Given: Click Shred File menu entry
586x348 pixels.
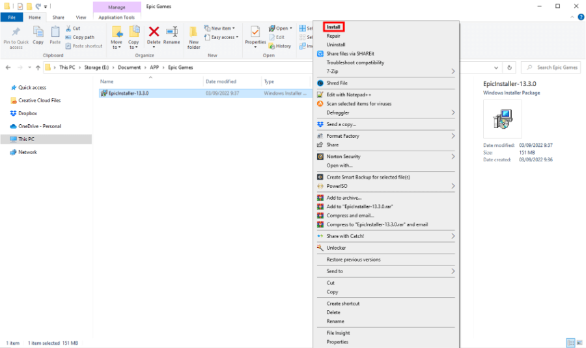Looking at the screenshot, I should click(337, 83).
